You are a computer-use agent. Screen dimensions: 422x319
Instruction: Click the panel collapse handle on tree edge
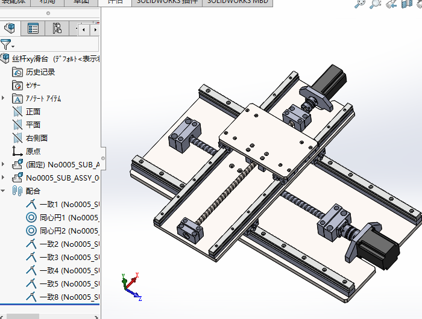pyautogui.click(x=103, y=158)
